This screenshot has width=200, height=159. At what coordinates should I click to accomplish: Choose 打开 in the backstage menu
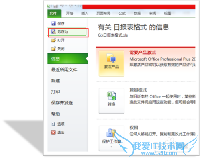pos(68,40)
